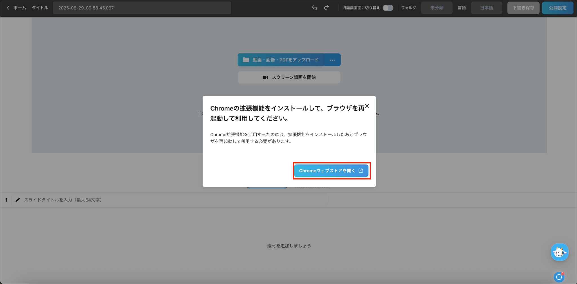
Task: Click the back arrow next to ホーム
Action: click(8, 8)
